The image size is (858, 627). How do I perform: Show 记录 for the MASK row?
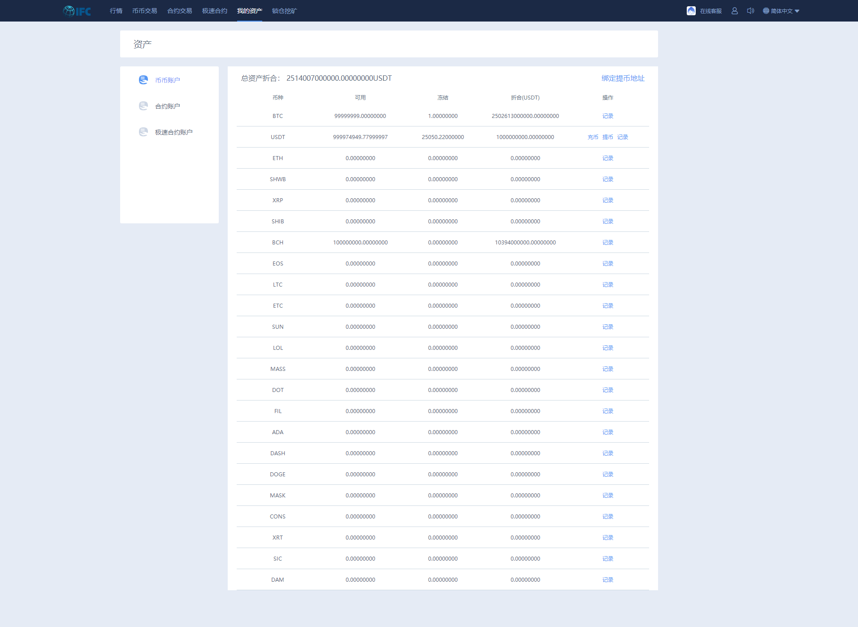coord(608,495)
